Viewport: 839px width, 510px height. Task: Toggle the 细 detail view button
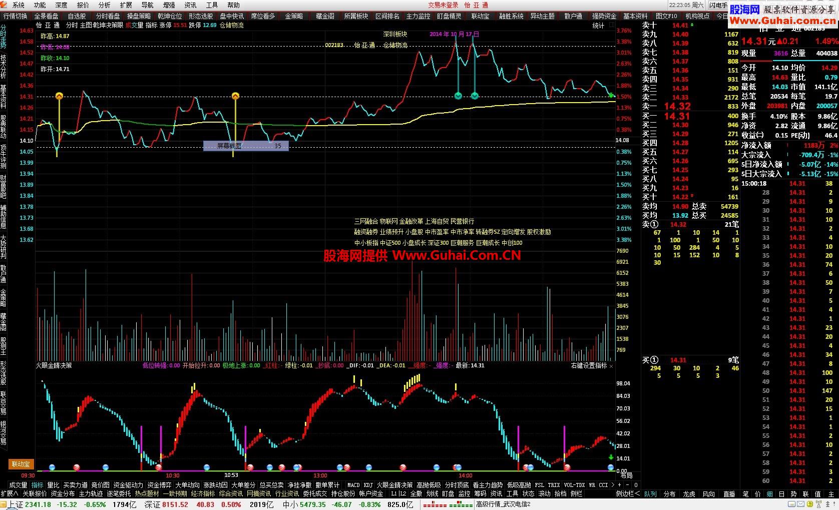pos(769,494)
